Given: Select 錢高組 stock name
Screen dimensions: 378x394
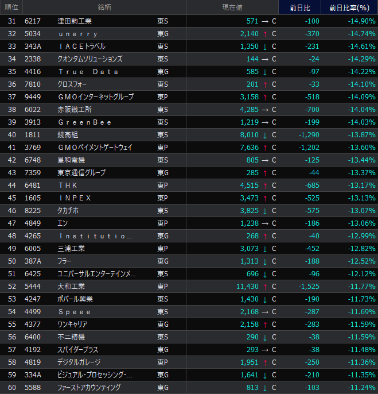Looking at the screenshot, I should point(68,135).
